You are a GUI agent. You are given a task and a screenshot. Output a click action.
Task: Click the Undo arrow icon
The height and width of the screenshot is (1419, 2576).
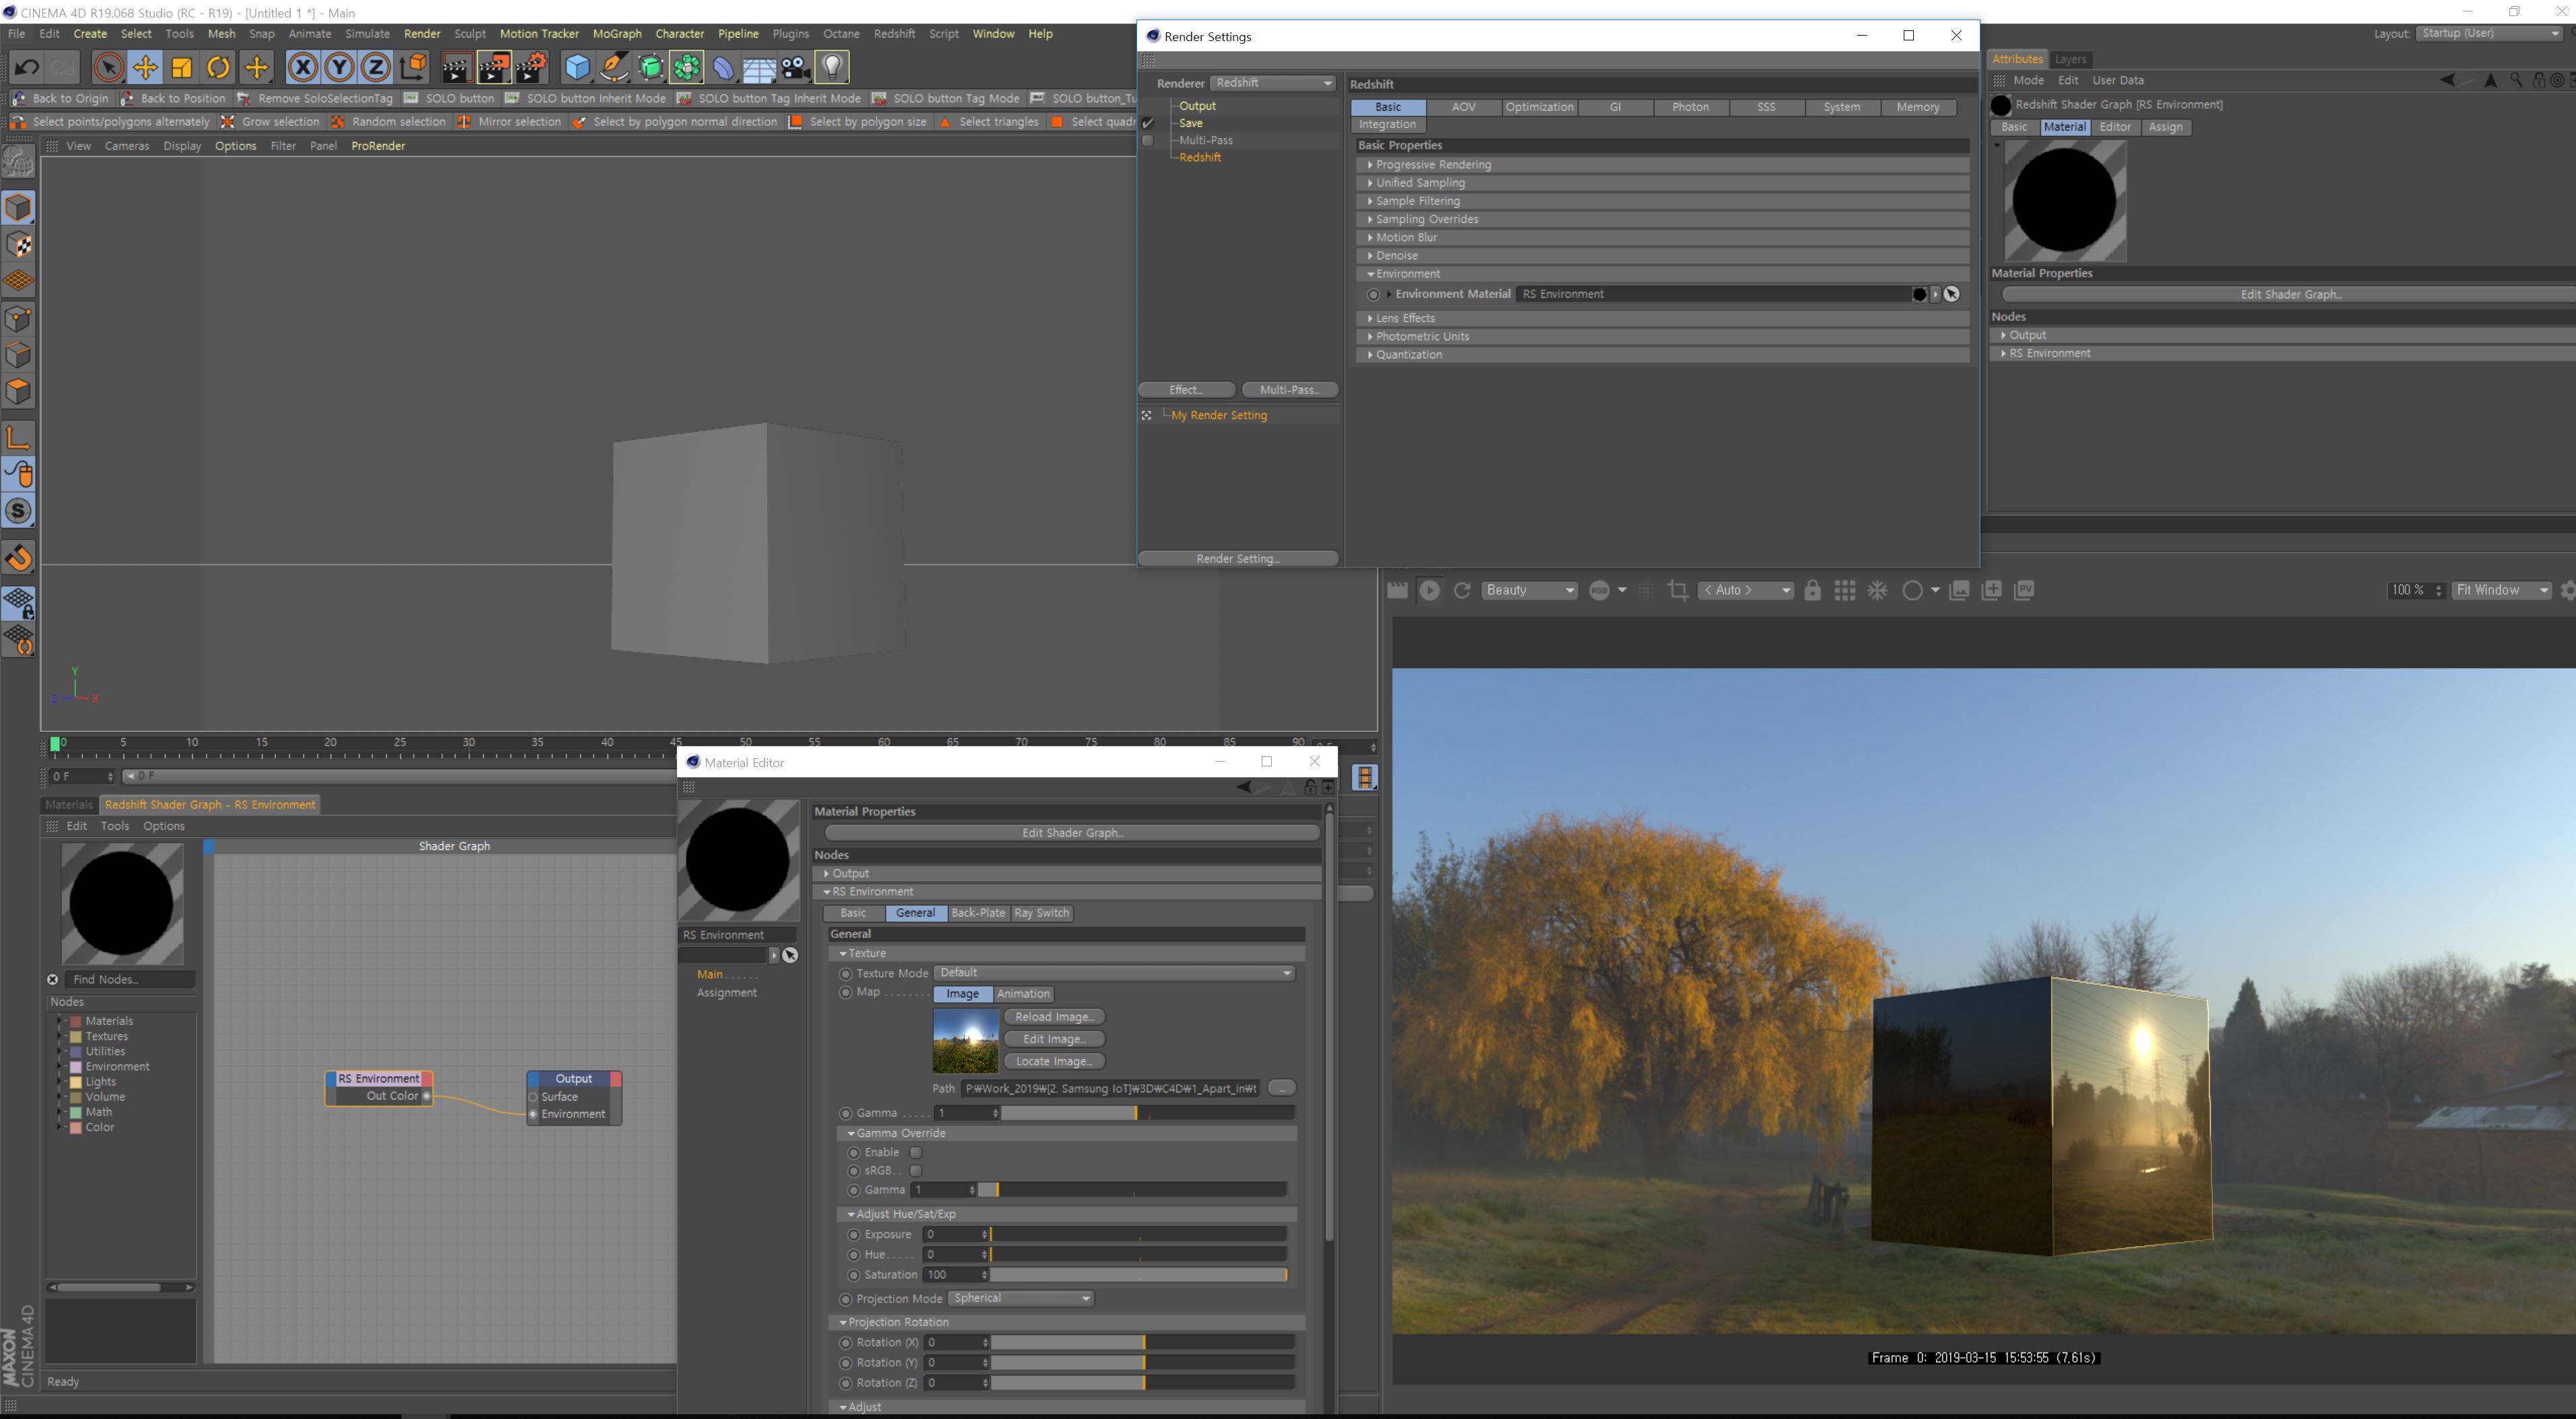tap(27, 68)
